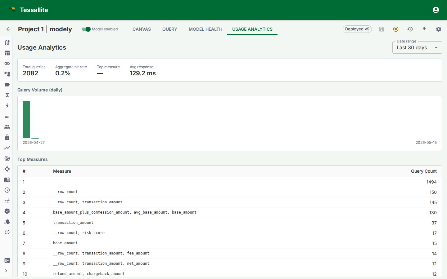Open the dotted grid icon in sidebar
447x279 pixels.
click(7, 116)
